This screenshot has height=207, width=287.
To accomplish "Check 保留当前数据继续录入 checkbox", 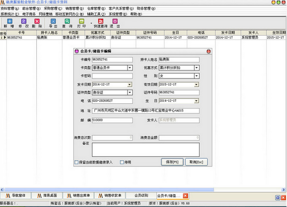I will tap(77, 162).
